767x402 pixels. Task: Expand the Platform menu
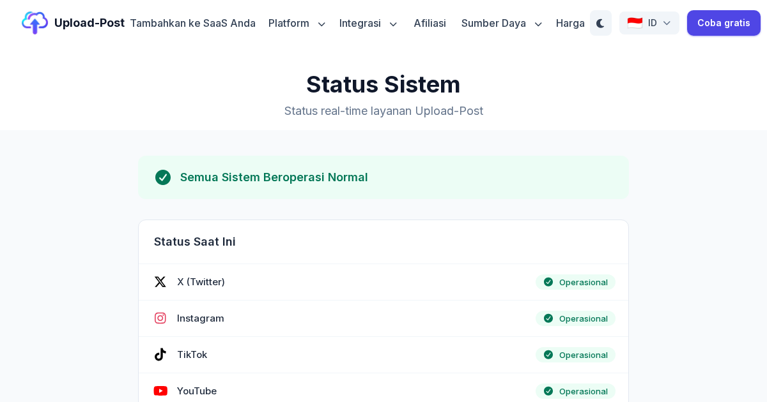(x=297, y=23)
